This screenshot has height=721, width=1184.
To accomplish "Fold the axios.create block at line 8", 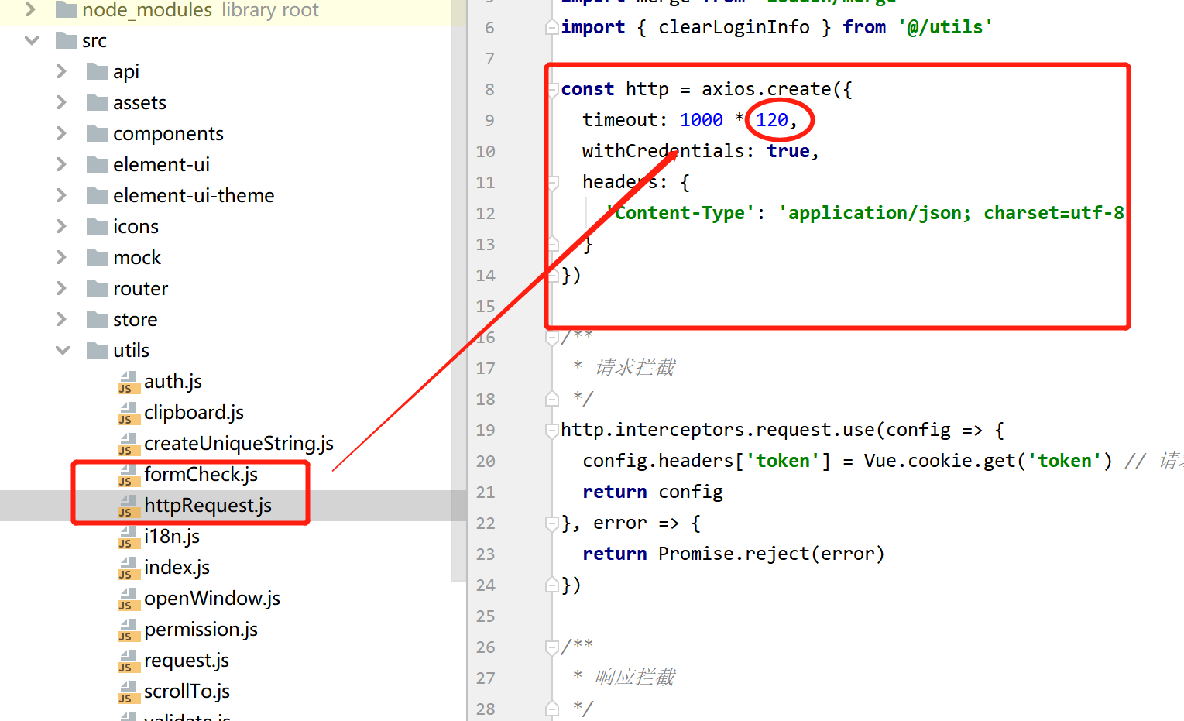I will tap(552, 90).
